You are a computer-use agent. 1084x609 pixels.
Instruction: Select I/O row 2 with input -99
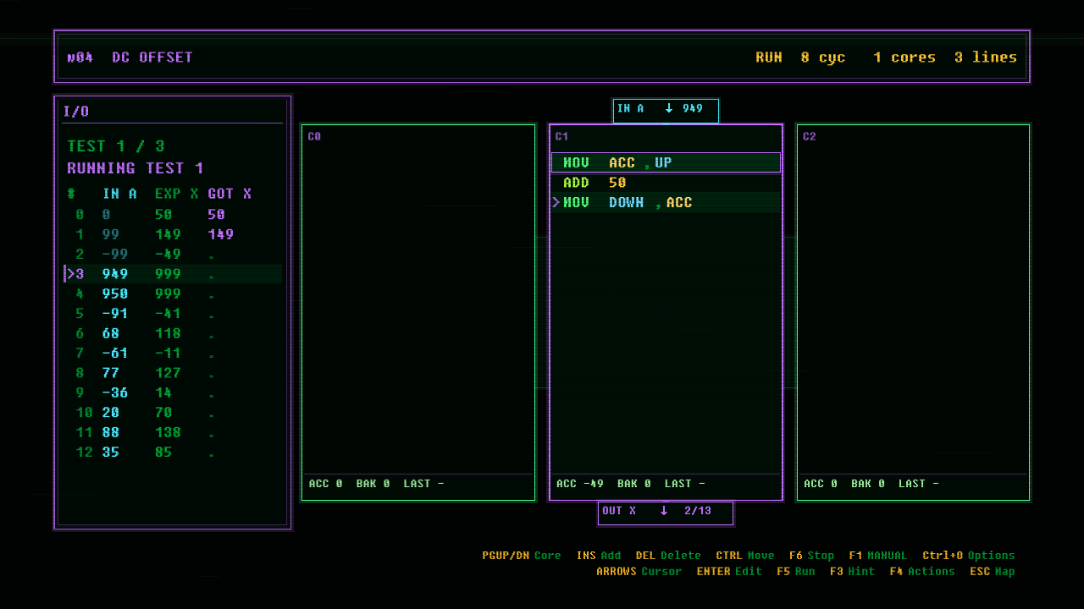pos(173,255)
